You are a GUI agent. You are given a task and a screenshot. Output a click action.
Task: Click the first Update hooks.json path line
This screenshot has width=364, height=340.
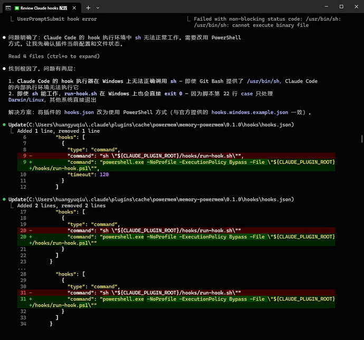pyautogui.click(x=151, y=125)
